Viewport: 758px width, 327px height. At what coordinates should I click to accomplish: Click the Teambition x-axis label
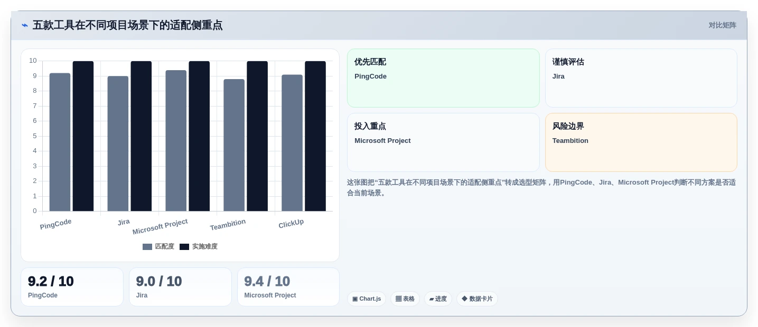click(228, 225)
